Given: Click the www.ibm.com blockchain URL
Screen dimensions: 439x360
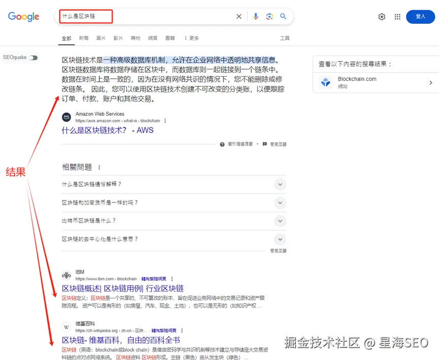Looking at the screenshot, I should (106, 279).
